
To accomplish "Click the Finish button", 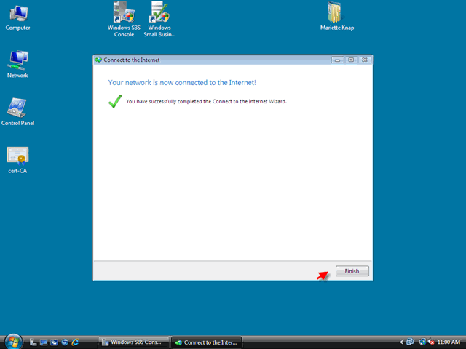I will pos(352,271).
